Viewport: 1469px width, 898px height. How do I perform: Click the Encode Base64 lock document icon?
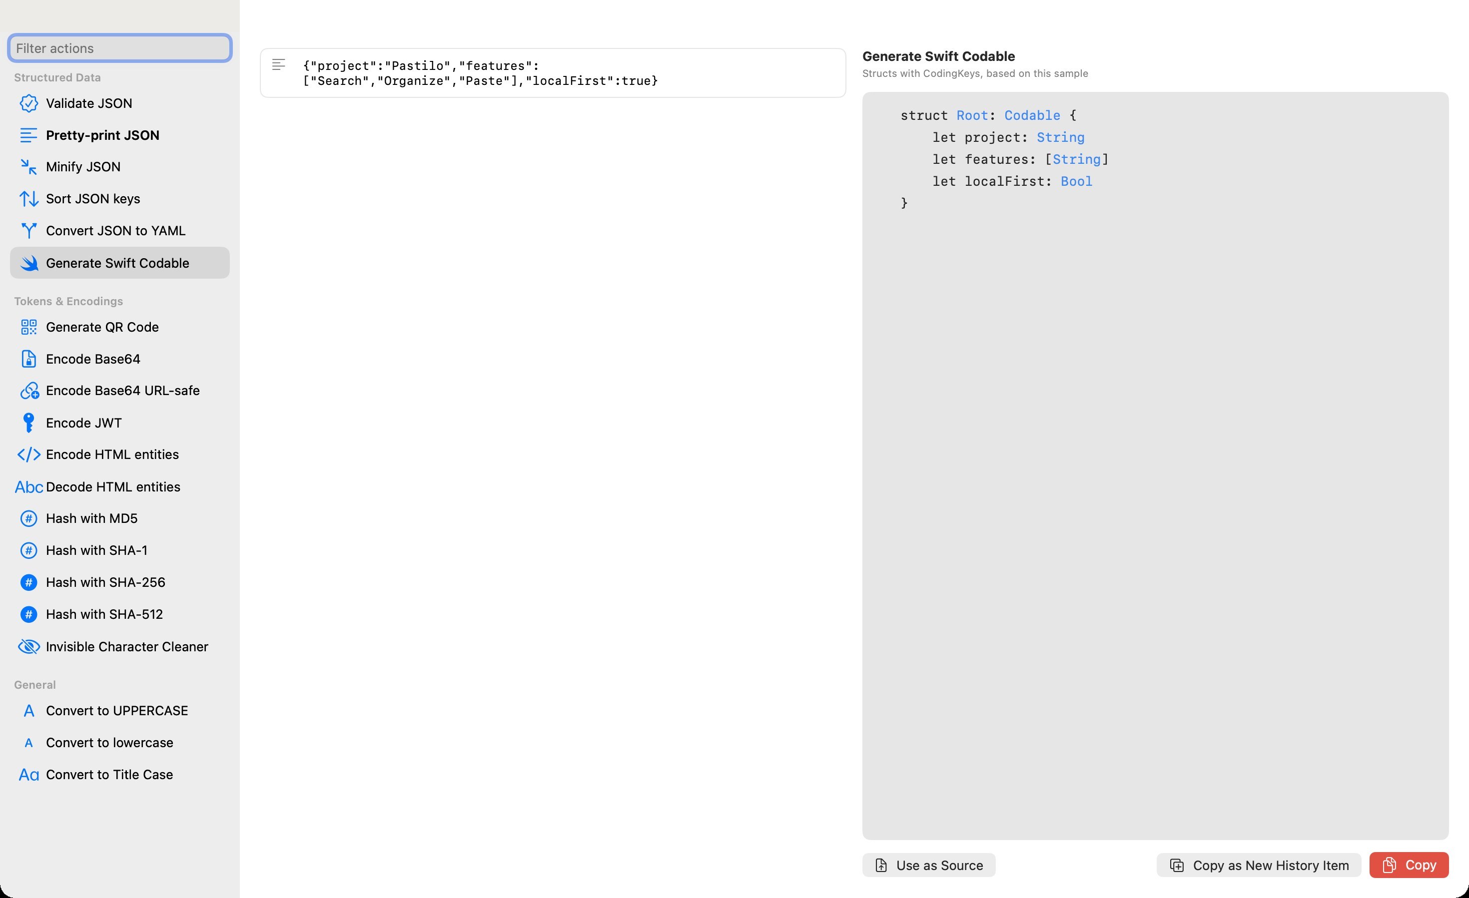[x=28, y=359]
